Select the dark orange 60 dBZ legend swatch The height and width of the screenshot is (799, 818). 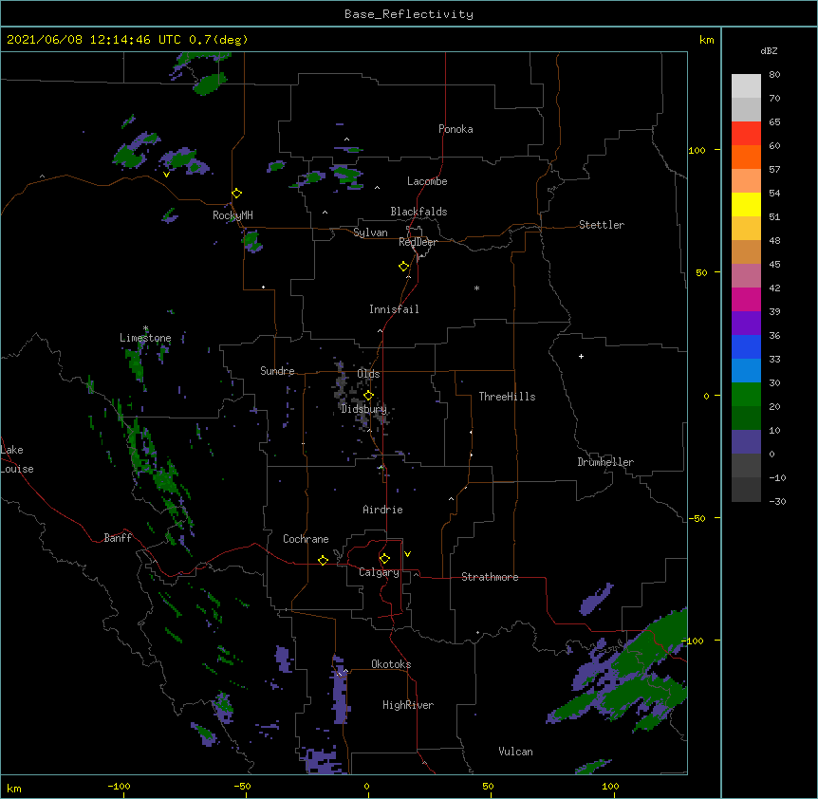pyautogui.click(x=746, y=157)
